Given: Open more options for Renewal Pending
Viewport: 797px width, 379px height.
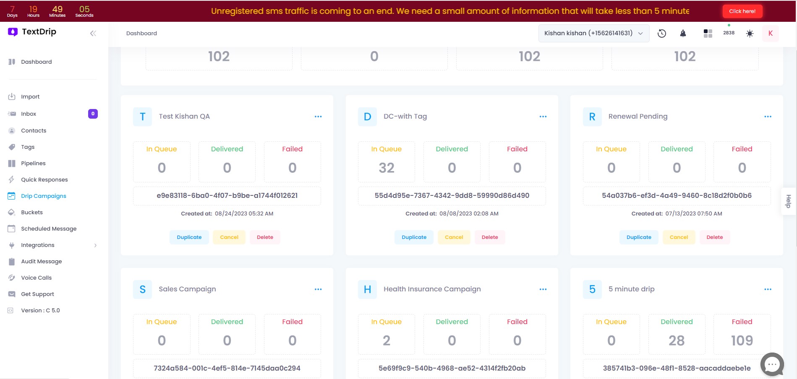Looking at the screenshot, I should (x=768, y=117).
